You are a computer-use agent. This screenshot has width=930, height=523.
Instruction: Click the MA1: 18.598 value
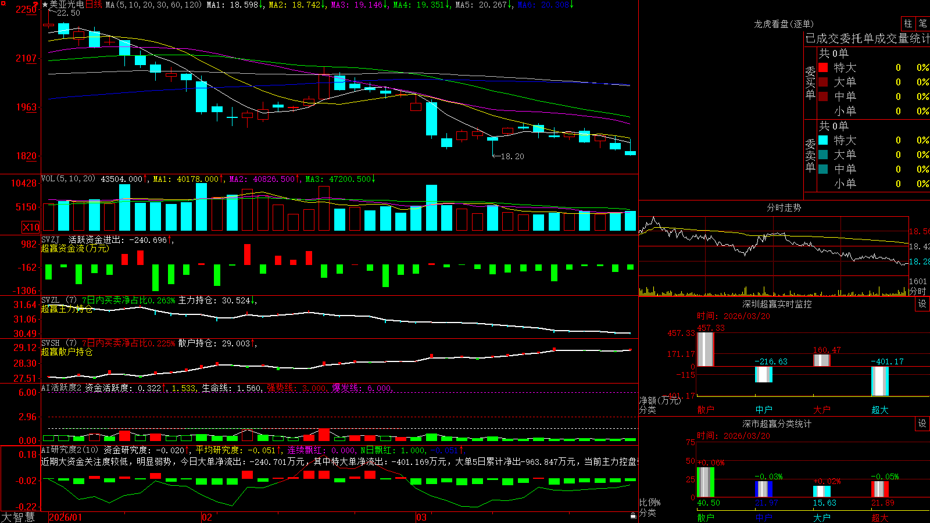235,5
